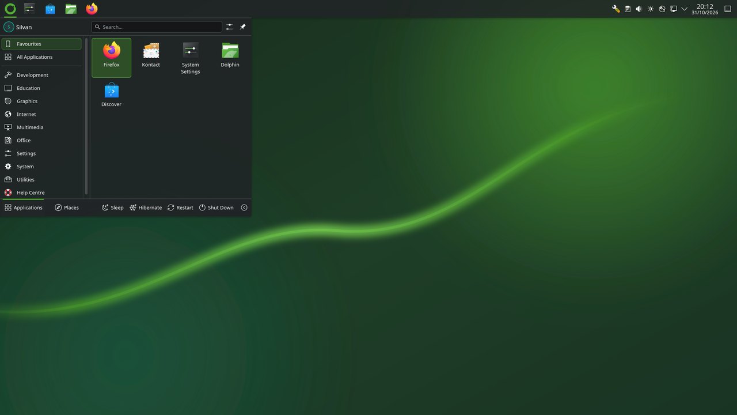Click the Hibernate button

pyautogui.click(x=146, y=207)
